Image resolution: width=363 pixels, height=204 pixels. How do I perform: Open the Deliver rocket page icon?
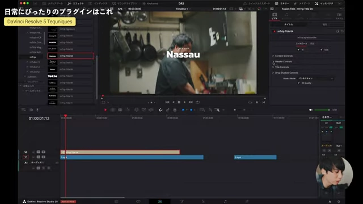pyautogui.click(x=247, y=202)
